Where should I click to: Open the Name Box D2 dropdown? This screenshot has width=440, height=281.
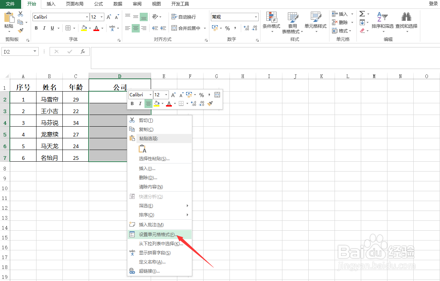point(35,52)
